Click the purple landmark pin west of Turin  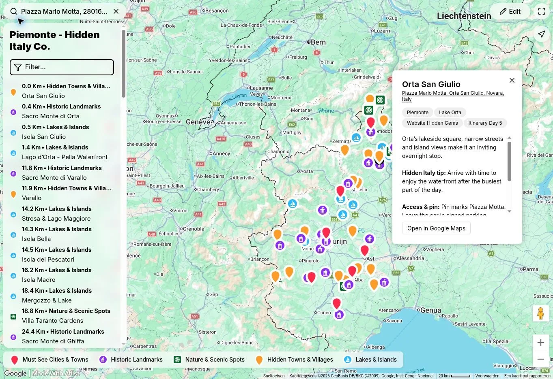pyautogui.click(x=301, y=238)
